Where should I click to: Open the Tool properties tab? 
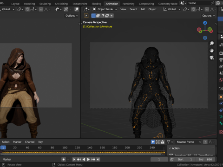(221, 45)
